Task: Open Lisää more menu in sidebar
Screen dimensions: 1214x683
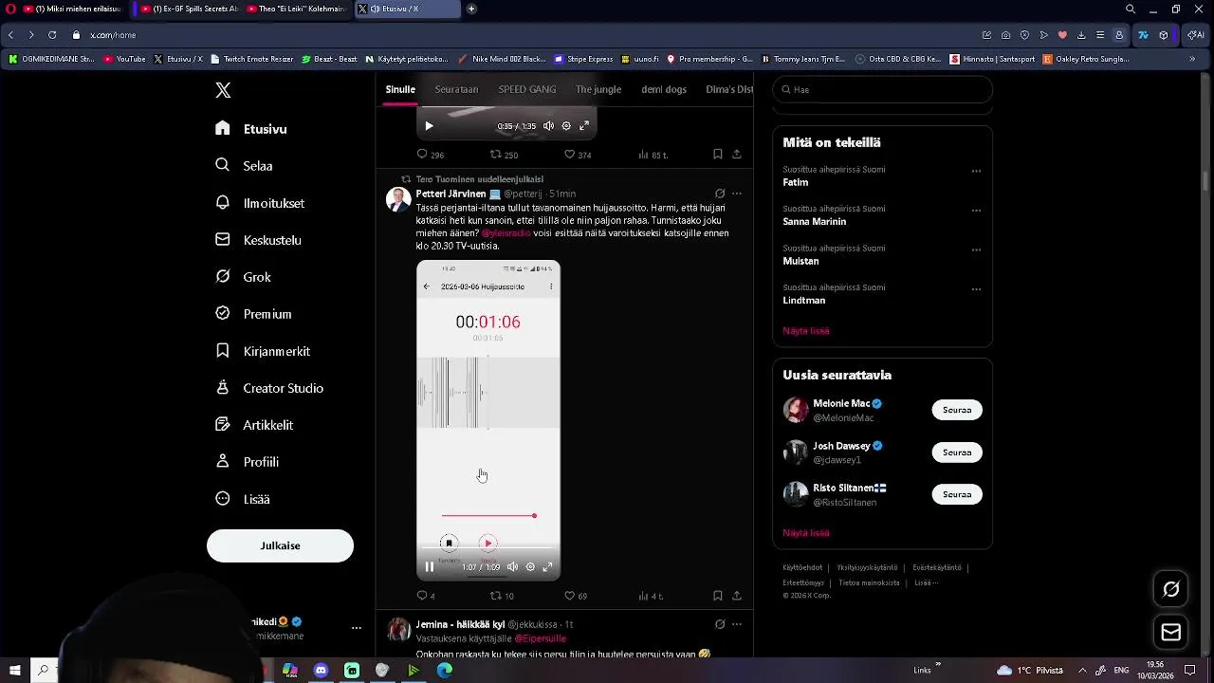Action: 243,499
